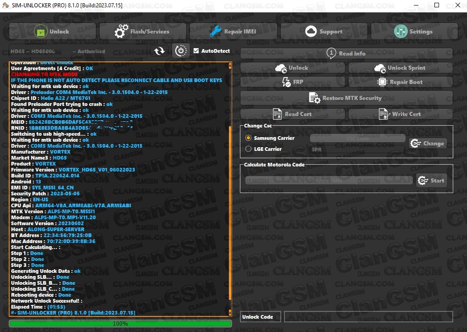
Task: Click 'Chipset ID : Helio A22 / MT6761' line
Action: pyautogui.click(x=50, y=98)
